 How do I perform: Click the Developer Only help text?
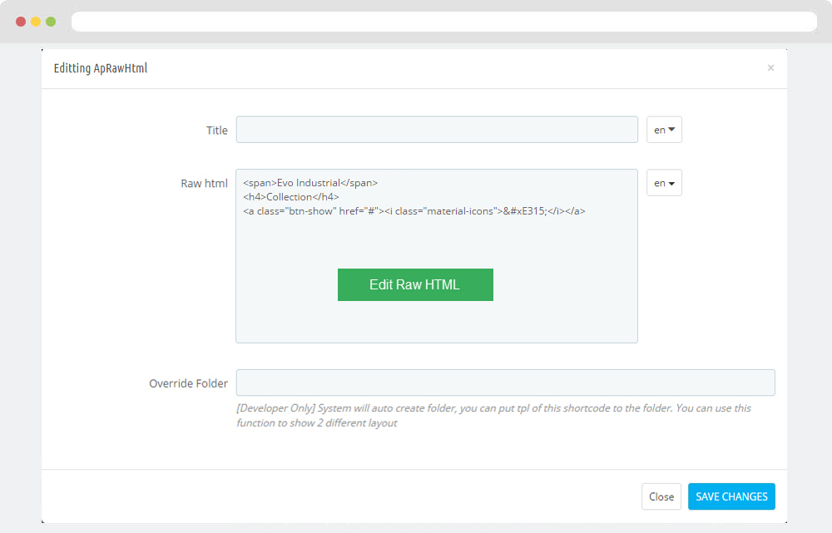coord(493,415)
